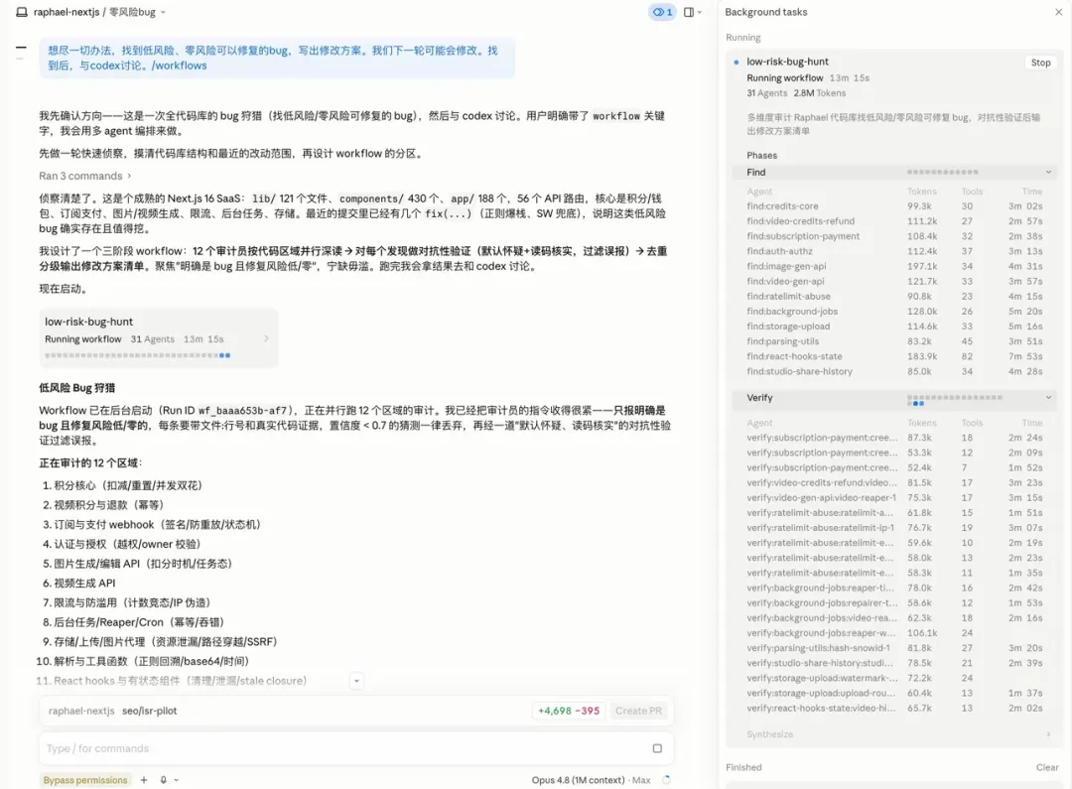Expand the Ran 3 commands disclosure
The height and width of the screenshot is (789, 1072).
point(84,176)
